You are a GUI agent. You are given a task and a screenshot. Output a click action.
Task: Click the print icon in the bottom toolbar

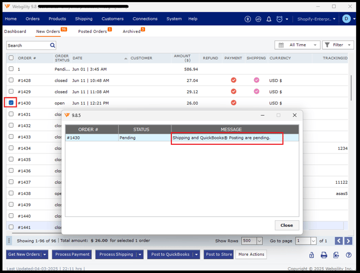tap(324, 255)
